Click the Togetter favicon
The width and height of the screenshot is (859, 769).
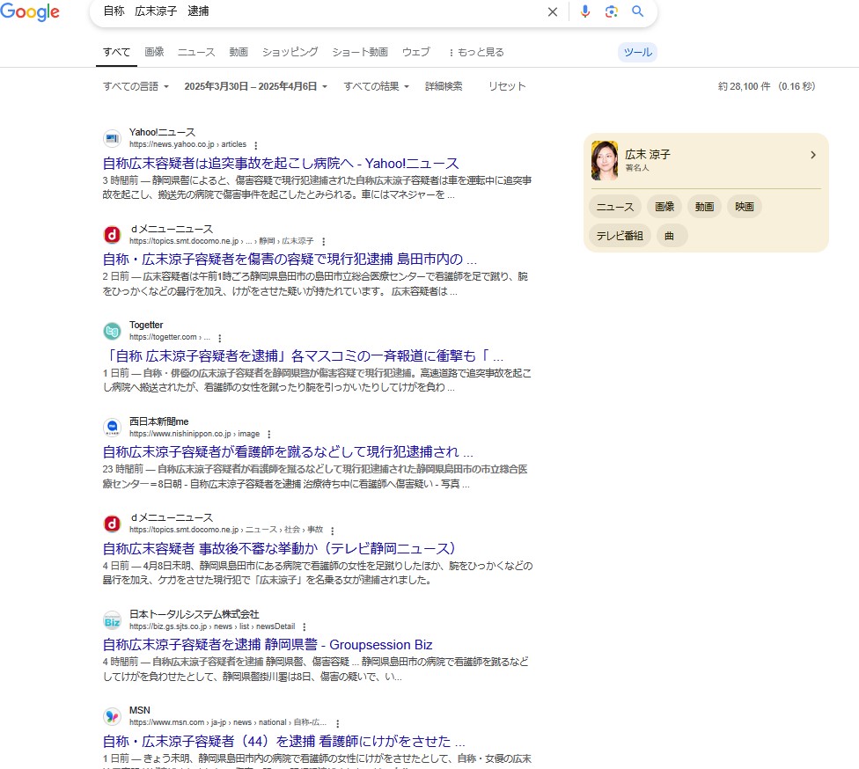(x=113, y=332)
